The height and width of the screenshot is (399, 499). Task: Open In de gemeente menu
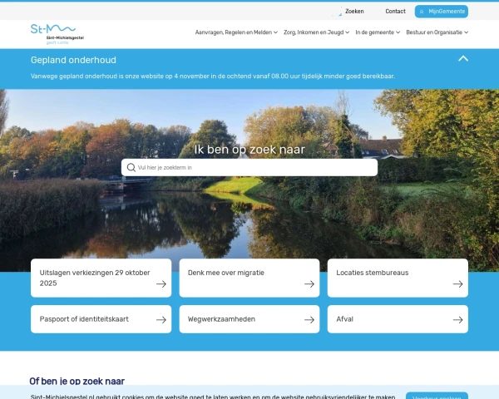[378, 32]
